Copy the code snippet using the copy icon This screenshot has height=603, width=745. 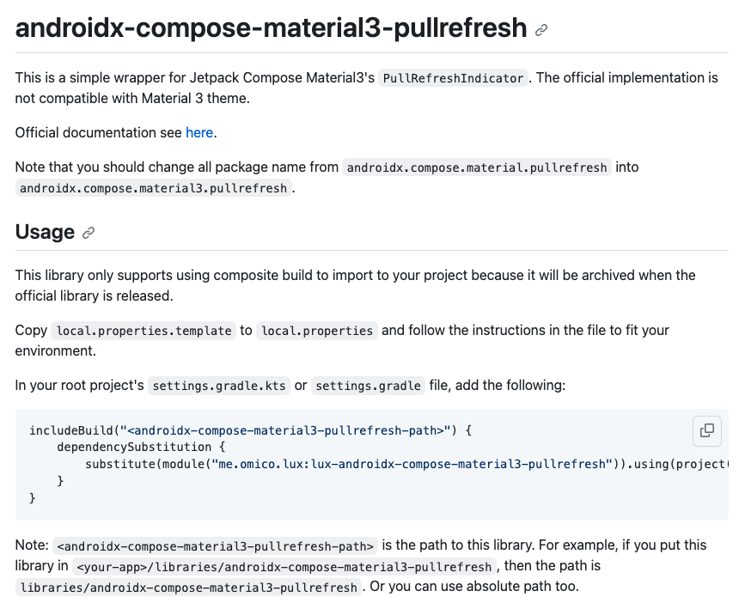706,431
